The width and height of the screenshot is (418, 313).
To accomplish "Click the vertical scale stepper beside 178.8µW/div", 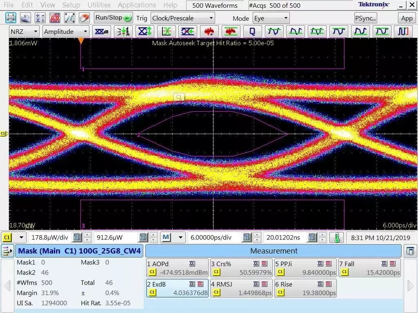I will coord(87,237).
